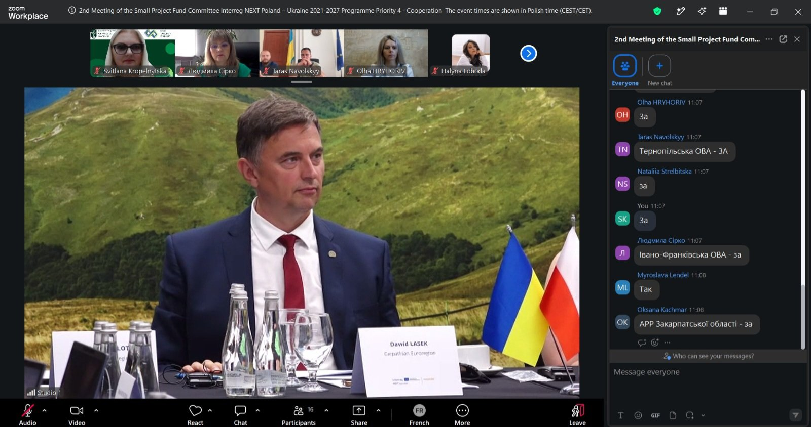Open the More meeting controls menu
Image resolution: width=811 pixels, height=427 pixels.
462,414
